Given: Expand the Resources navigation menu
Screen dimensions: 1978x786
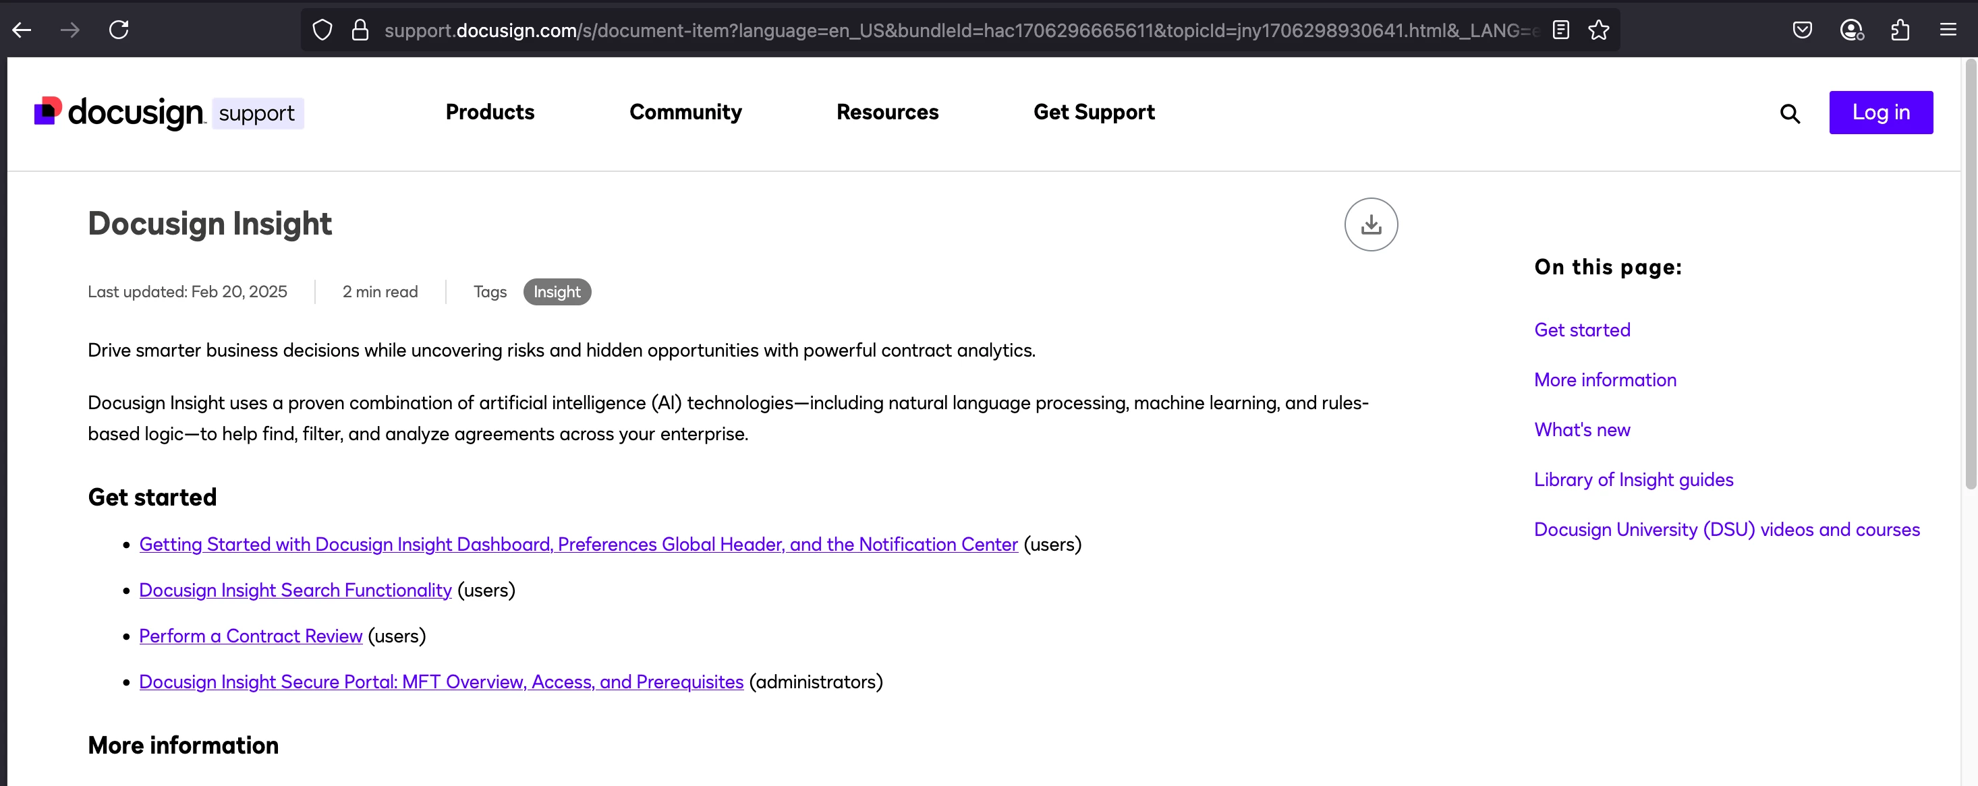Looking at the screenshot, I should click(x=887, y=112).
